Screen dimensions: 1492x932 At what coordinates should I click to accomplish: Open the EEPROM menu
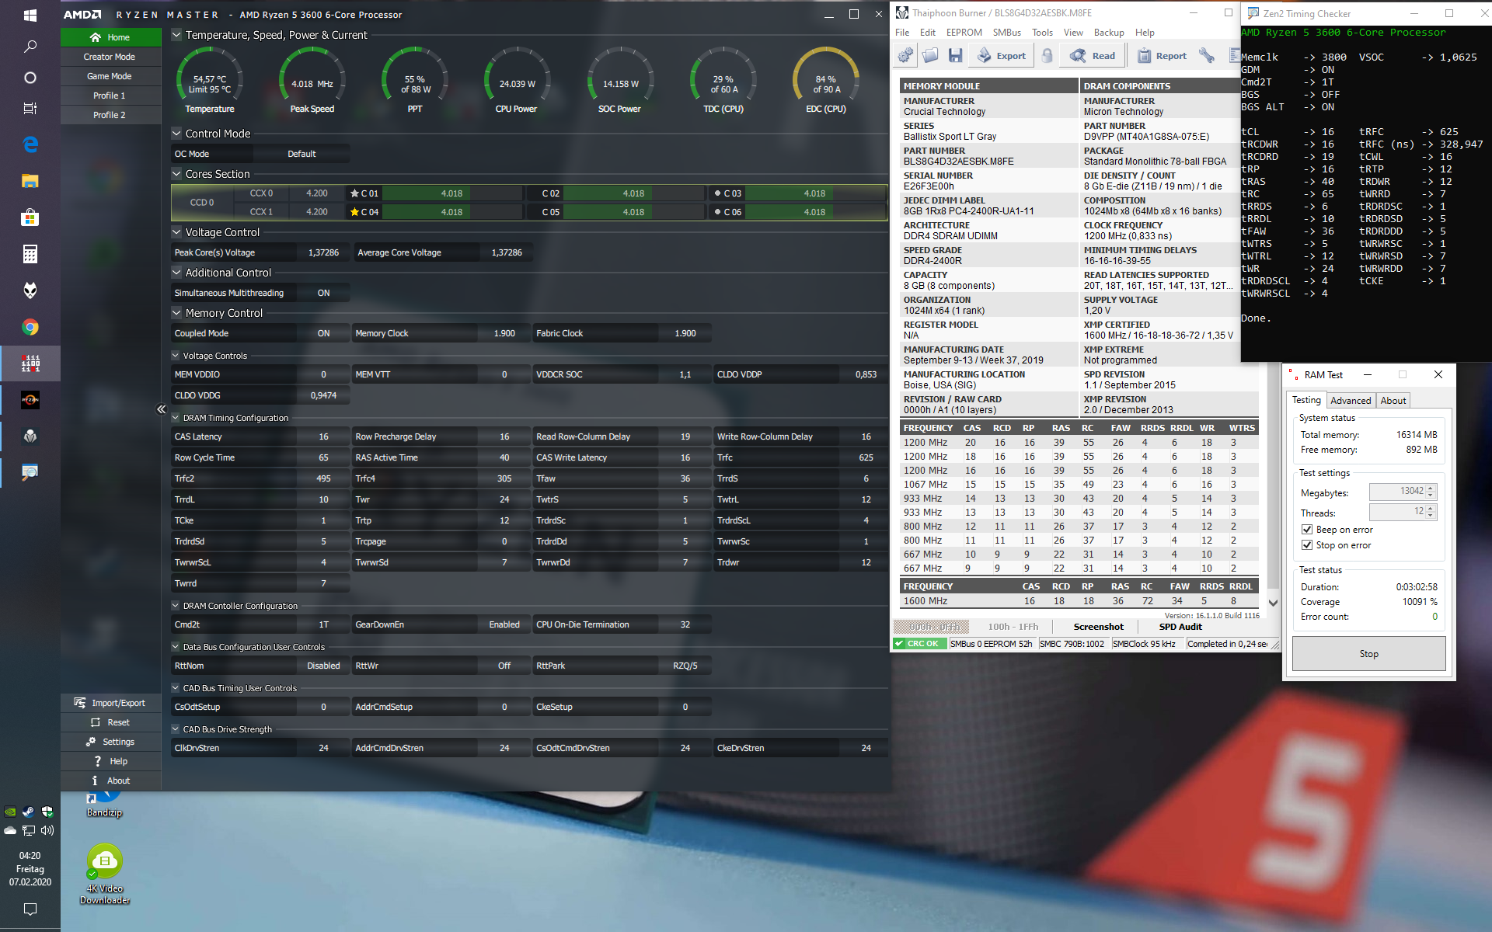coord(964,33)
